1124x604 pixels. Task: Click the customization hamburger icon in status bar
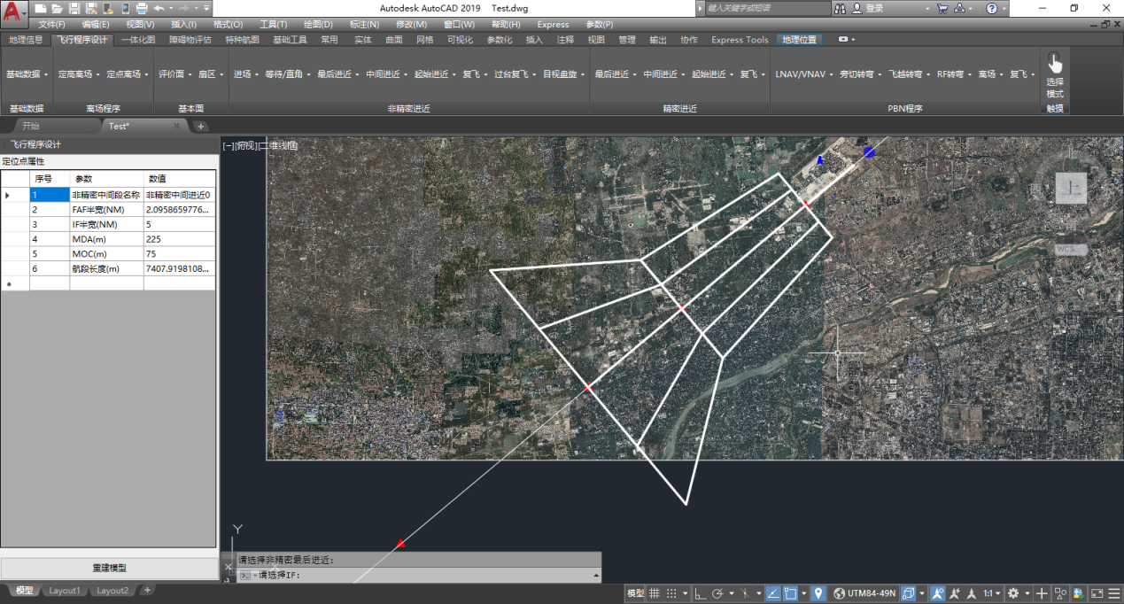click(1112, 593)
